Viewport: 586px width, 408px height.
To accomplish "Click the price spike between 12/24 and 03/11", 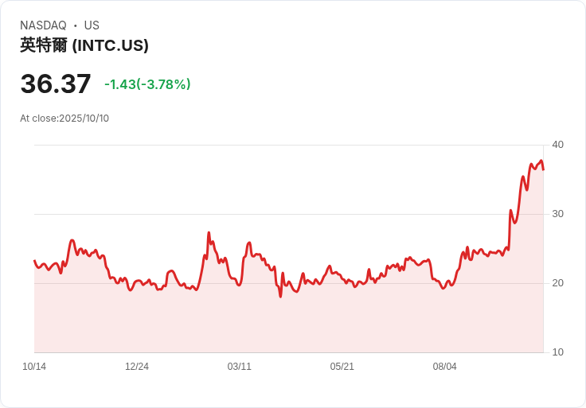I will (209, 233).
